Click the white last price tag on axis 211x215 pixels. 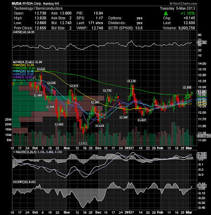202,91
